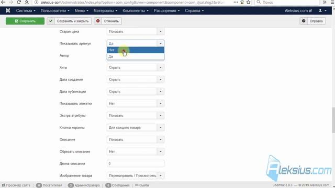Click the browser bookmark star icon
This screenshot has height=188, width=335.
pos(248,2)
